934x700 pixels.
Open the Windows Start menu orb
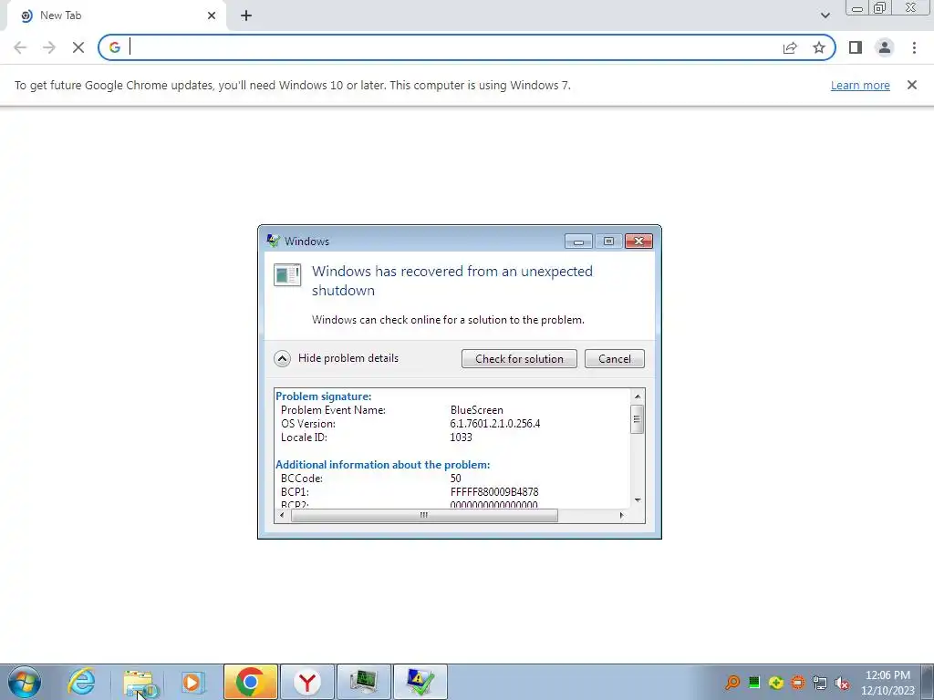point(25,682)
